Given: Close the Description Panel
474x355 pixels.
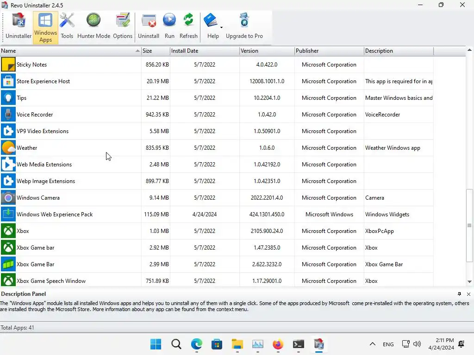Looking at the screenshot, I should pos(468,294).
